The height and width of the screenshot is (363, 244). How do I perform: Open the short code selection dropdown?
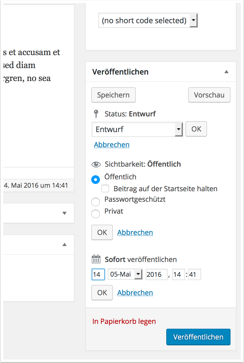148,21
